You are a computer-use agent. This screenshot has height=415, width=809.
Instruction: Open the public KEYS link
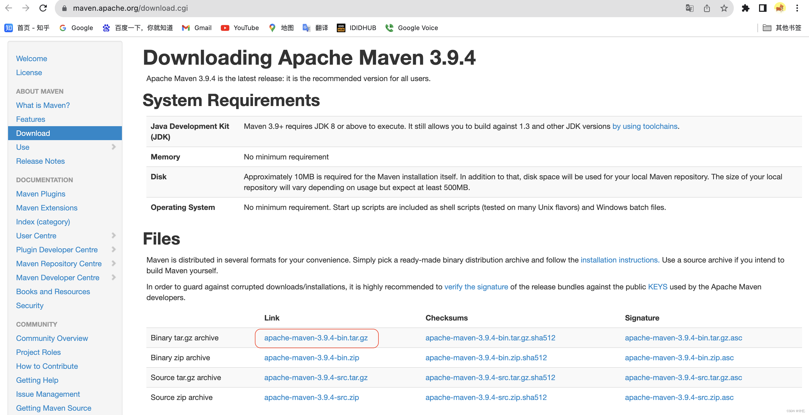tap(658, 287)
